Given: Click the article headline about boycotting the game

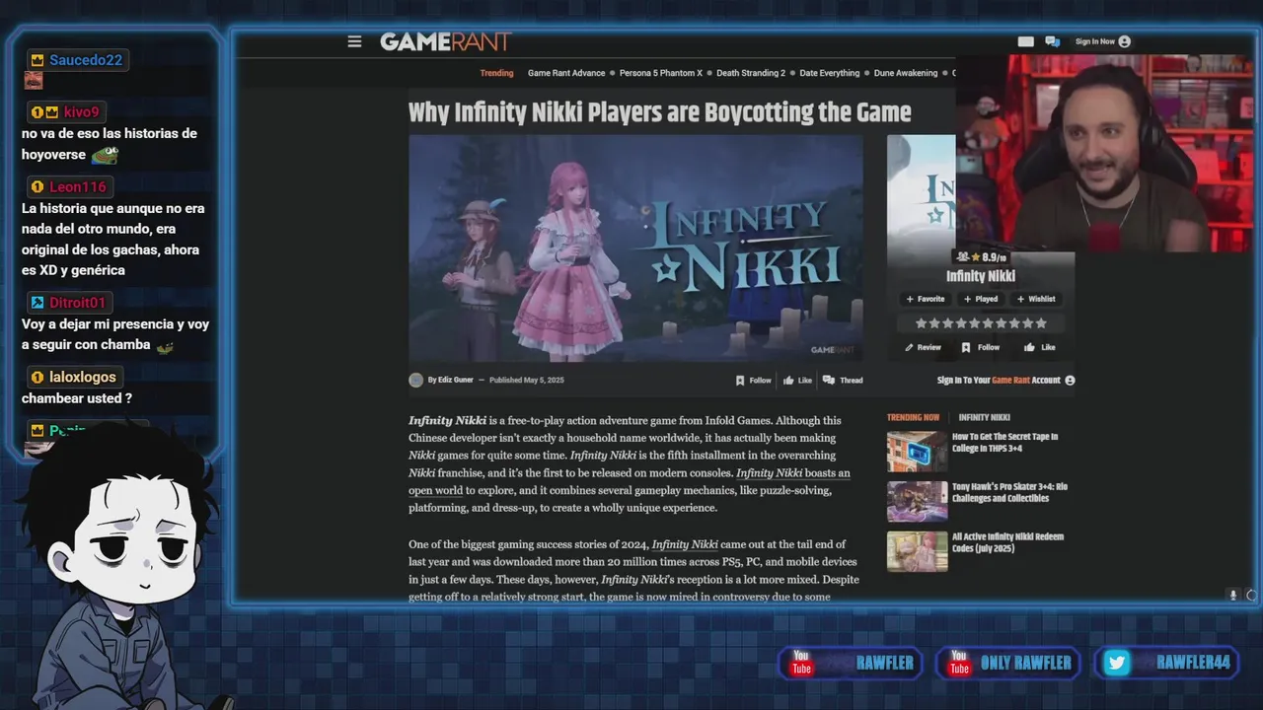Looking at the screenshot, I should click(659, 111).
